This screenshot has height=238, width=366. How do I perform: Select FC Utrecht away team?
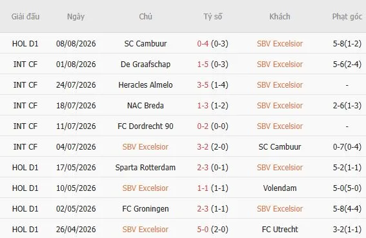[x=280, y=230]
